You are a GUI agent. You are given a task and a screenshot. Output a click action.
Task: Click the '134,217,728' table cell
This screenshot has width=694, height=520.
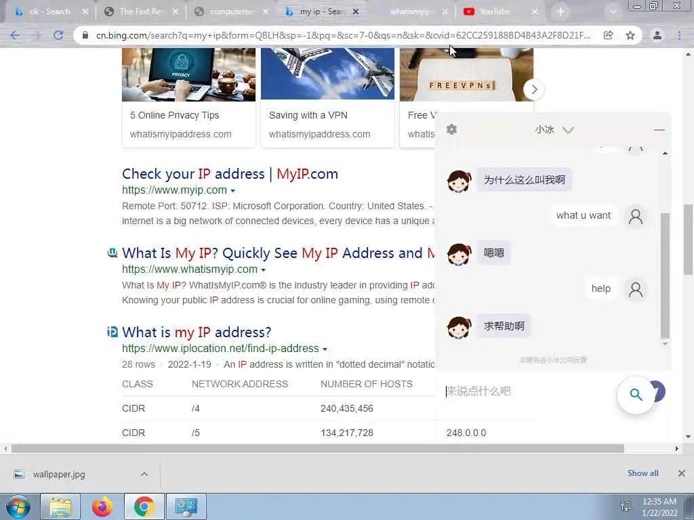click(x=347, y=433)
